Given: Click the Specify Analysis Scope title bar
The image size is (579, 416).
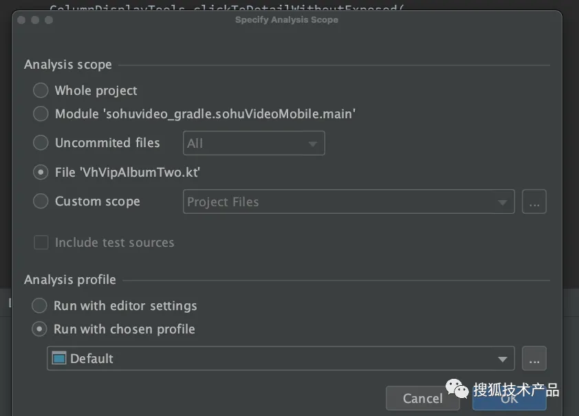Looking at the screenshot, I should pyautogui.click(x=287, y=20).
